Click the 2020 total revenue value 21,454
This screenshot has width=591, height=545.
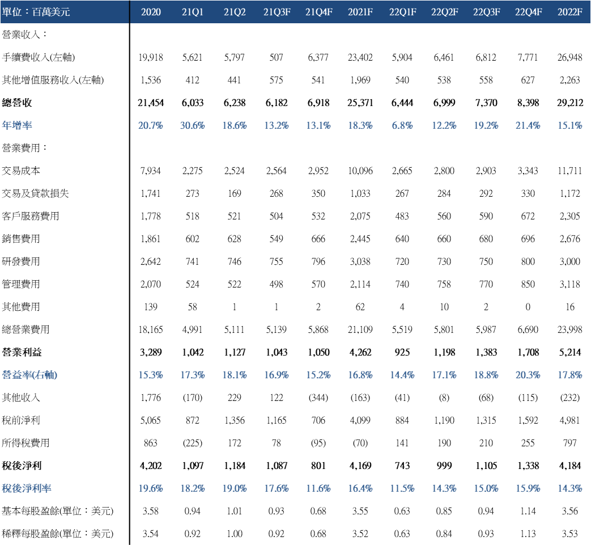pos(151,103)
